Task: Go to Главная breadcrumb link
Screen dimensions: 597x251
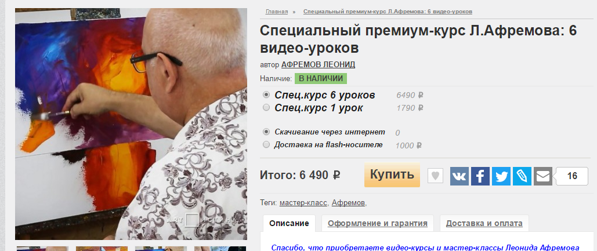Action: pos(277,12)
